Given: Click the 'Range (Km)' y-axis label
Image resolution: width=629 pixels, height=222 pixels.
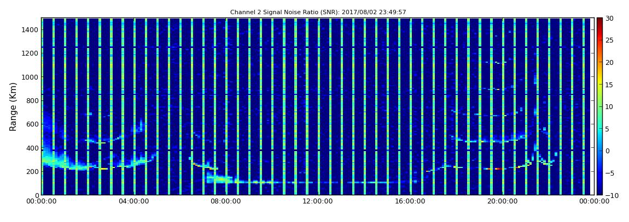Looking at the screenshot, I should [x=13, y=106].
